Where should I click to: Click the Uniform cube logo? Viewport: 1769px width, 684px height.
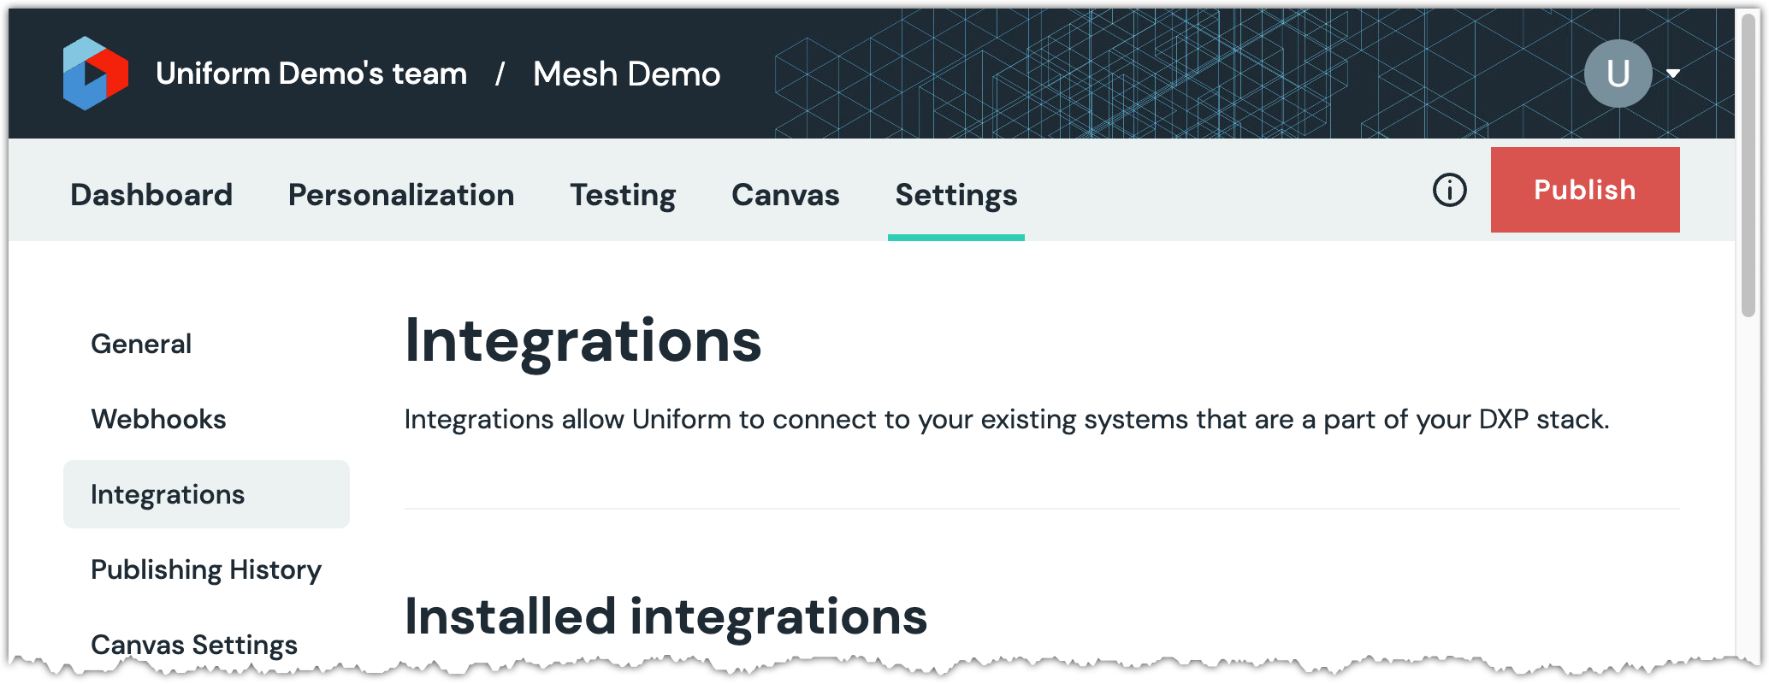(x=95, y=74)
